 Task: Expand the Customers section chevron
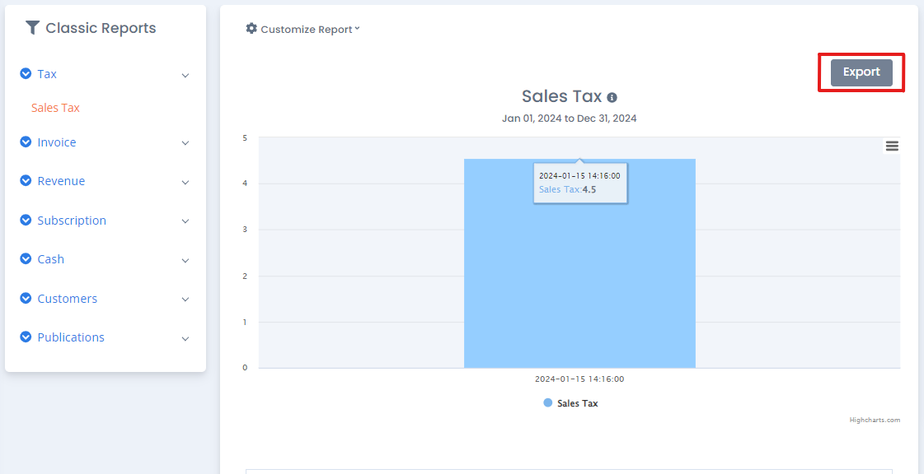coord(185,300)
